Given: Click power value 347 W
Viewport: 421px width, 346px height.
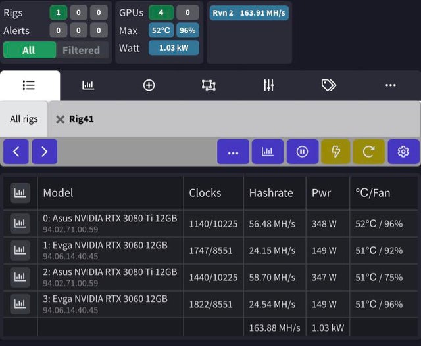Looking at the screenshot, I should pyautogui.click(x=324, y=277).
